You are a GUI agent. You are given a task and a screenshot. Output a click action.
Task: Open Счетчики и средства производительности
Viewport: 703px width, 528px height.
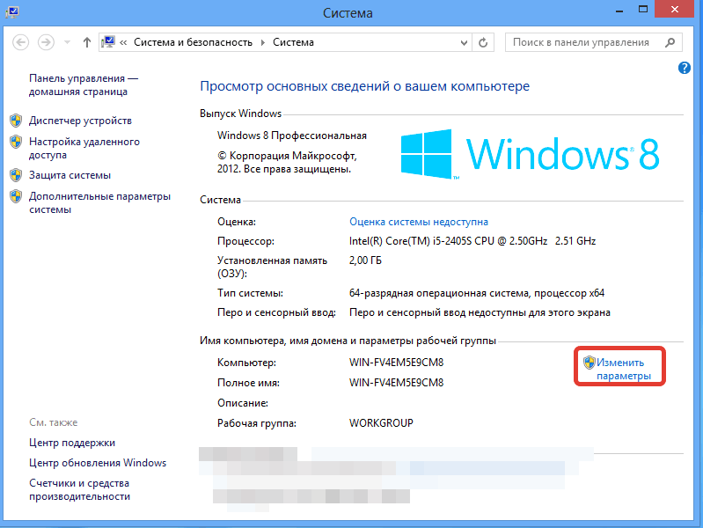(x=79, y=490)
